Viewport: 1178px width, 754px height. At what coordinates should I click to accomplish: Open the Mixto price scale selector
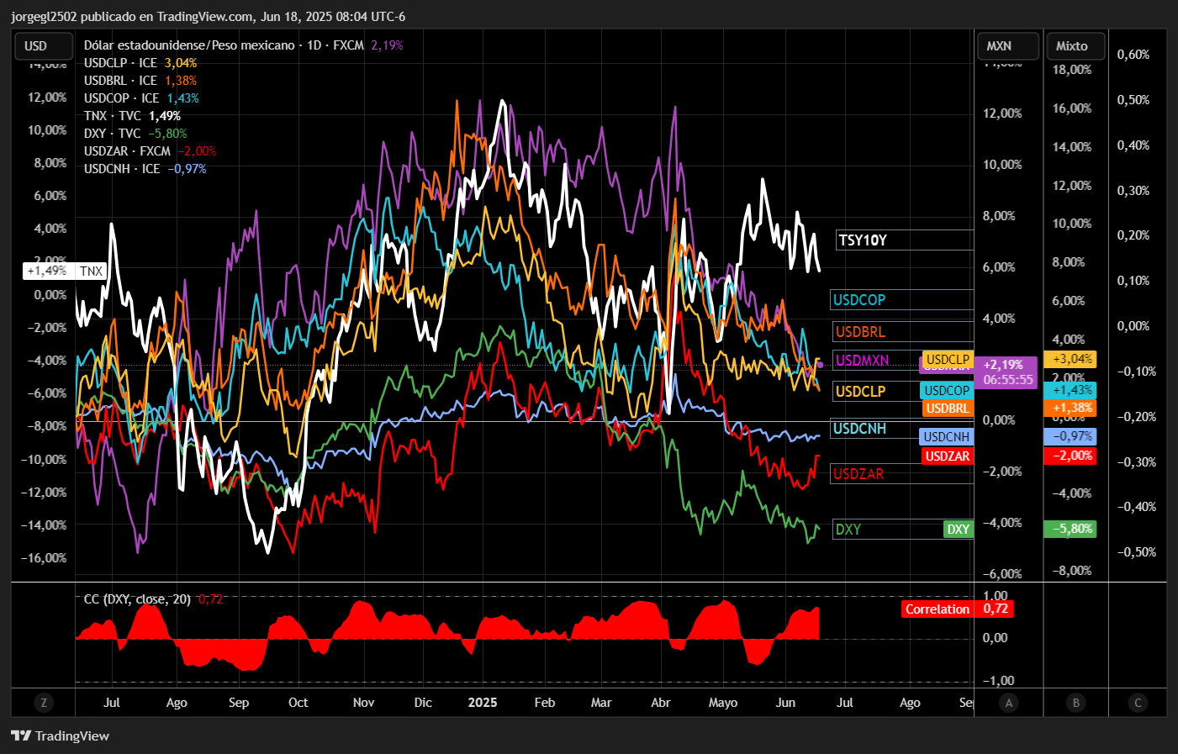click(x=1075, y=46)
